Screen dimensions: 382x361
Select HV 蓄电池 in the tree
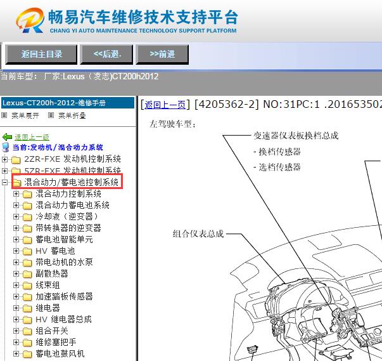click(x=55, y=251)
